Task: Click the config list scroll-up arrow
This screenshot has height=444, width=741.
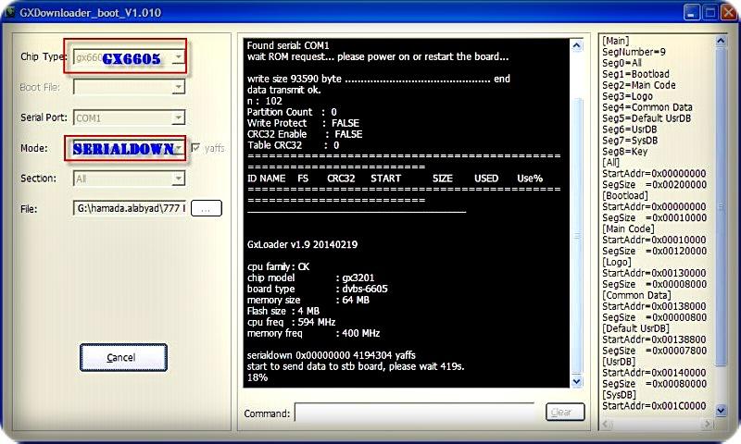Action: (721, 41)
